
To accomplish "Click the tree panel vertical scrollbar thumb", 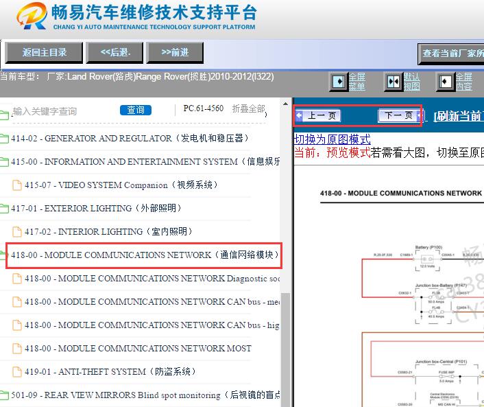I will pos(286,349).
